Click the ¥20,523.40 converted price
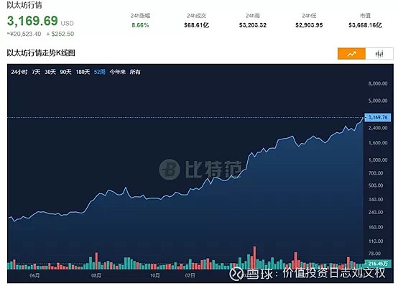This screenshot has width=398, height=286. [x=24, y=34]
